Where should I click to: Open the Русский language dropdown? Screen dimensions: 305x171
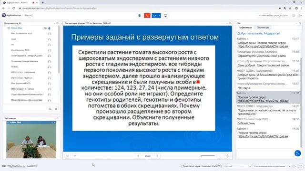(237, 166)
